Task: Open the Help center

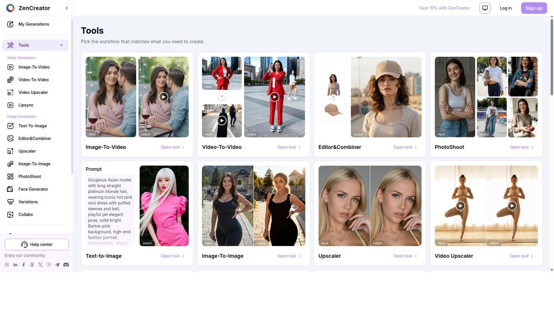Action: (x=37, y=244)
